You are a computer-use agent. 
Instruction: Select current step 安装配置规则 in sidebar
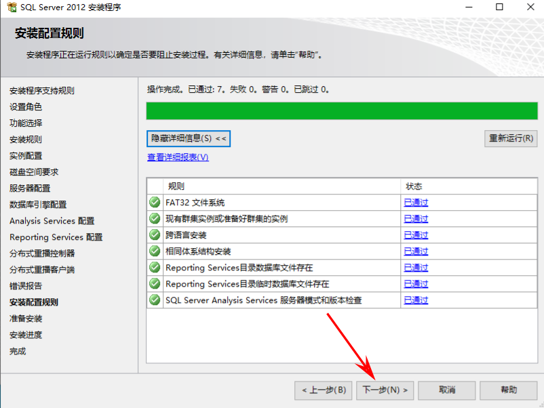click(34, 302)
